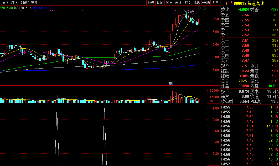Select the 买五 bid row at 7.47
This screenshot has height=166, width=279.
(250, 60)
